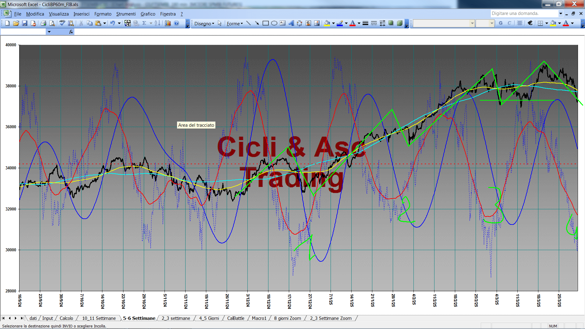Open the Inserisci menu
The height and width of the screenshot is (329, 585).
point(81,14)
